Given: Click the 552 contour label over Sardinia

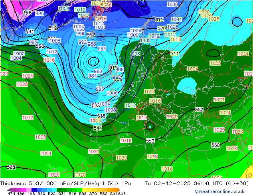Looking at the screenshot, I should 150,141.
